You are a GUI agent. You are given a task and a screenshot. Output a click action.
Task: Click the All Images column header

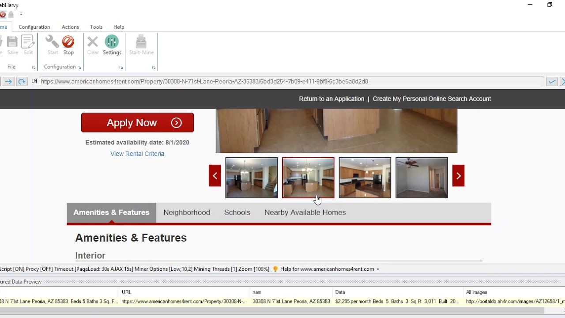[514, 292]
